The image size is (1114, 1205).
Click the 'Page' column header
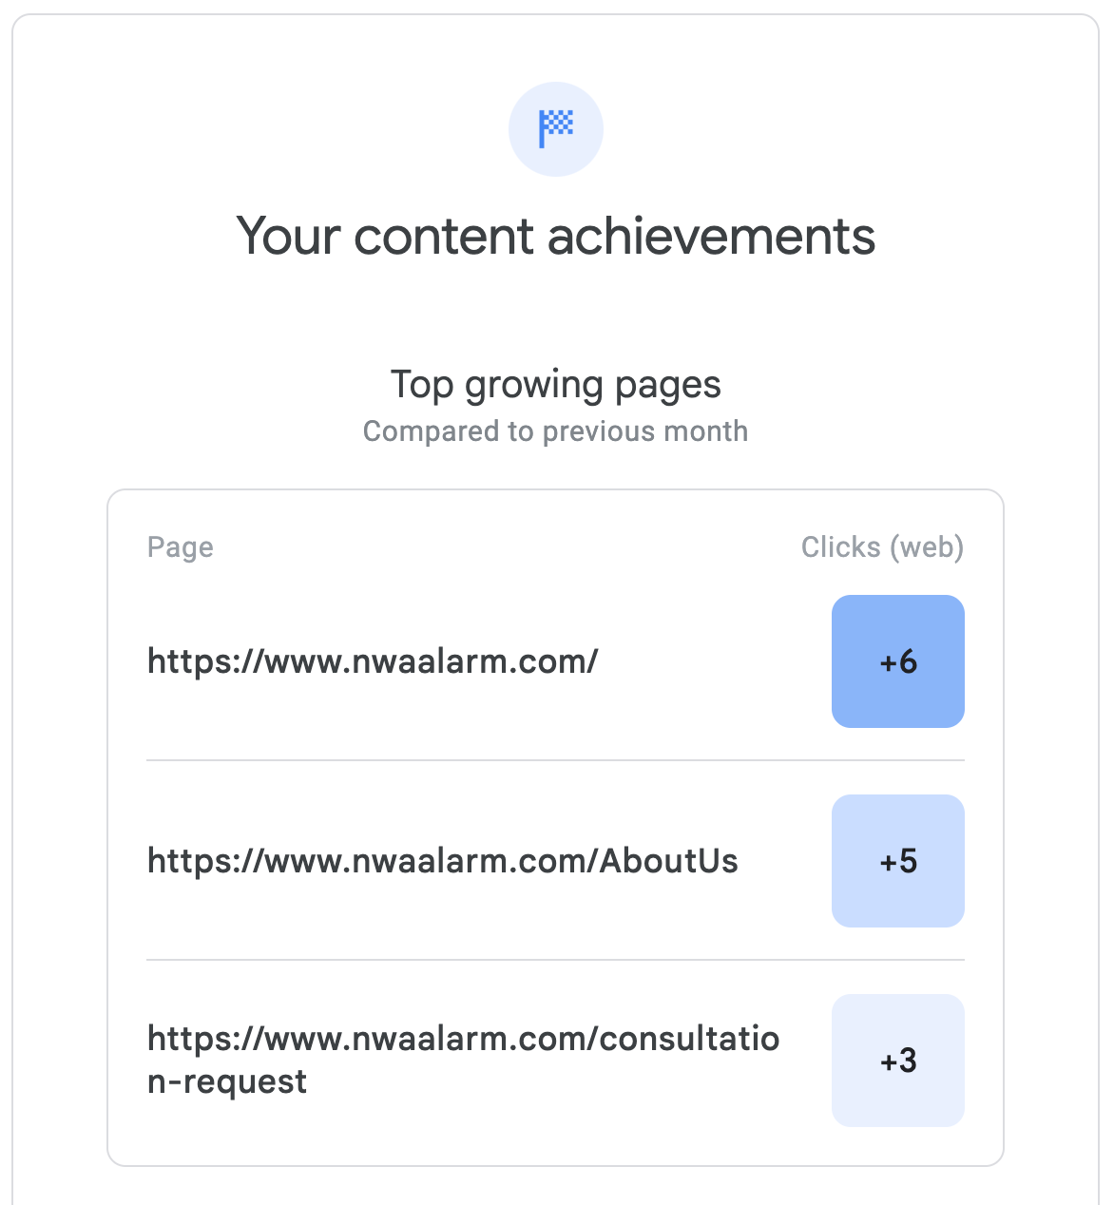point(181,547)
